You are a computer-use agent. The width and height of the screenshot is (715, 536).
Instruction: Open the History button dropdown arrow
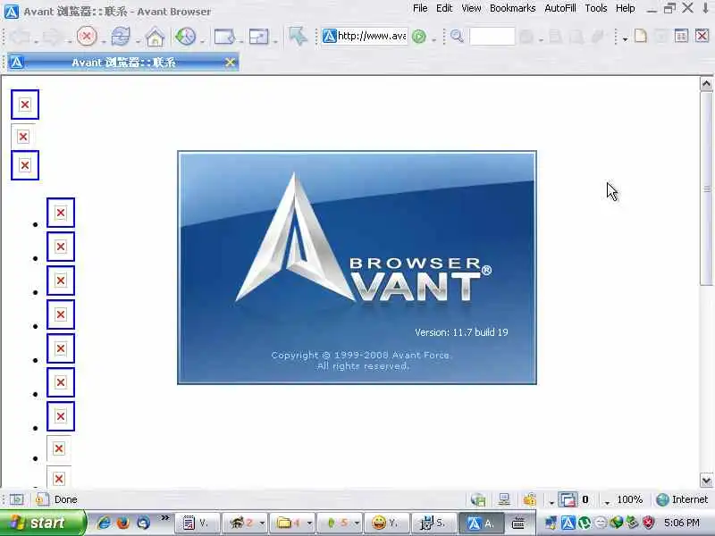(x=202, y=42)
